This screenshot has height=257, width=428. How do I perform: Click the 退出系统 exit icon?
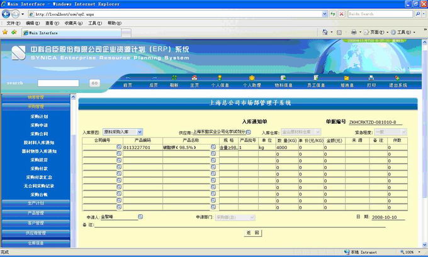pos(397,78)
